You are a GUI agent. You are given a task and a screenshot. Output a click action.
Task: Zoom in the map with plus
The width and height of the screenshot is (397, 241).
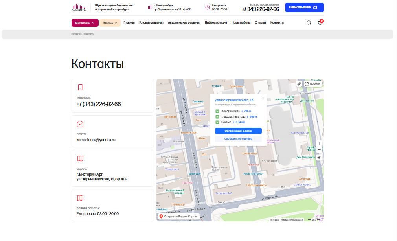pos(319,143)
